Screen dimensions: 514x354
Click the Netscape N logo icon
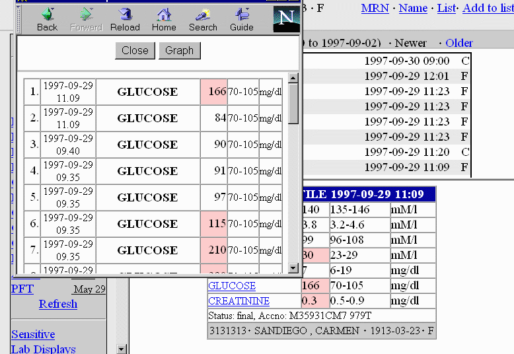pyautogui.click(x=285, y=18)
